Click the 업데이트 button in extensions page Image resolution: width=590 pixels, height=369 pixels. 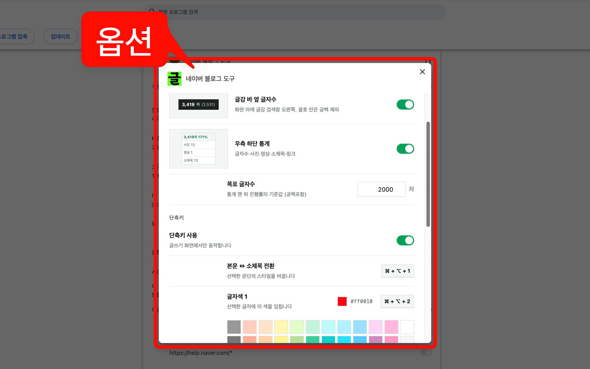click(x=60, y=36)
